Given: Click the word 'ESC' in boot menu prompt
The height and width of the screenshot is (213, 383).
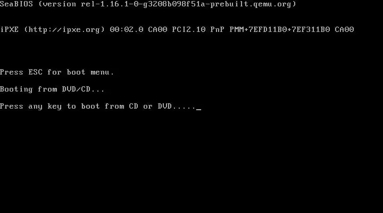Looking at the screenshot, I should click(x=36, y=72).
